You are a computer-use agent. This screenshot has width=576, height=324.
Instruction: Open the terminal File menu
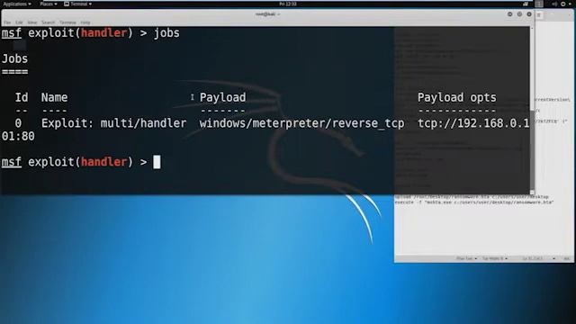[x=7, y=22]
